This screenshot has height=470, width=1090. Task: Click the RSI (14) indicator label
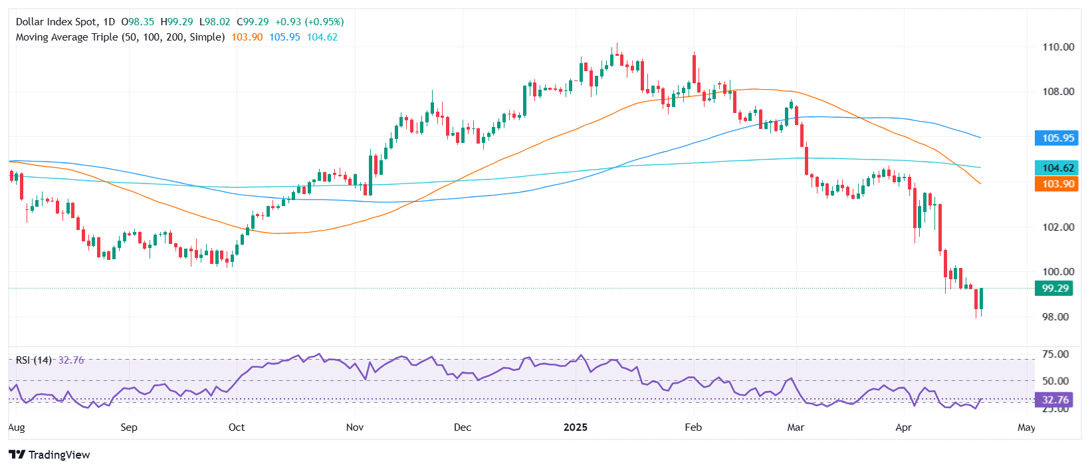(34, 360)
